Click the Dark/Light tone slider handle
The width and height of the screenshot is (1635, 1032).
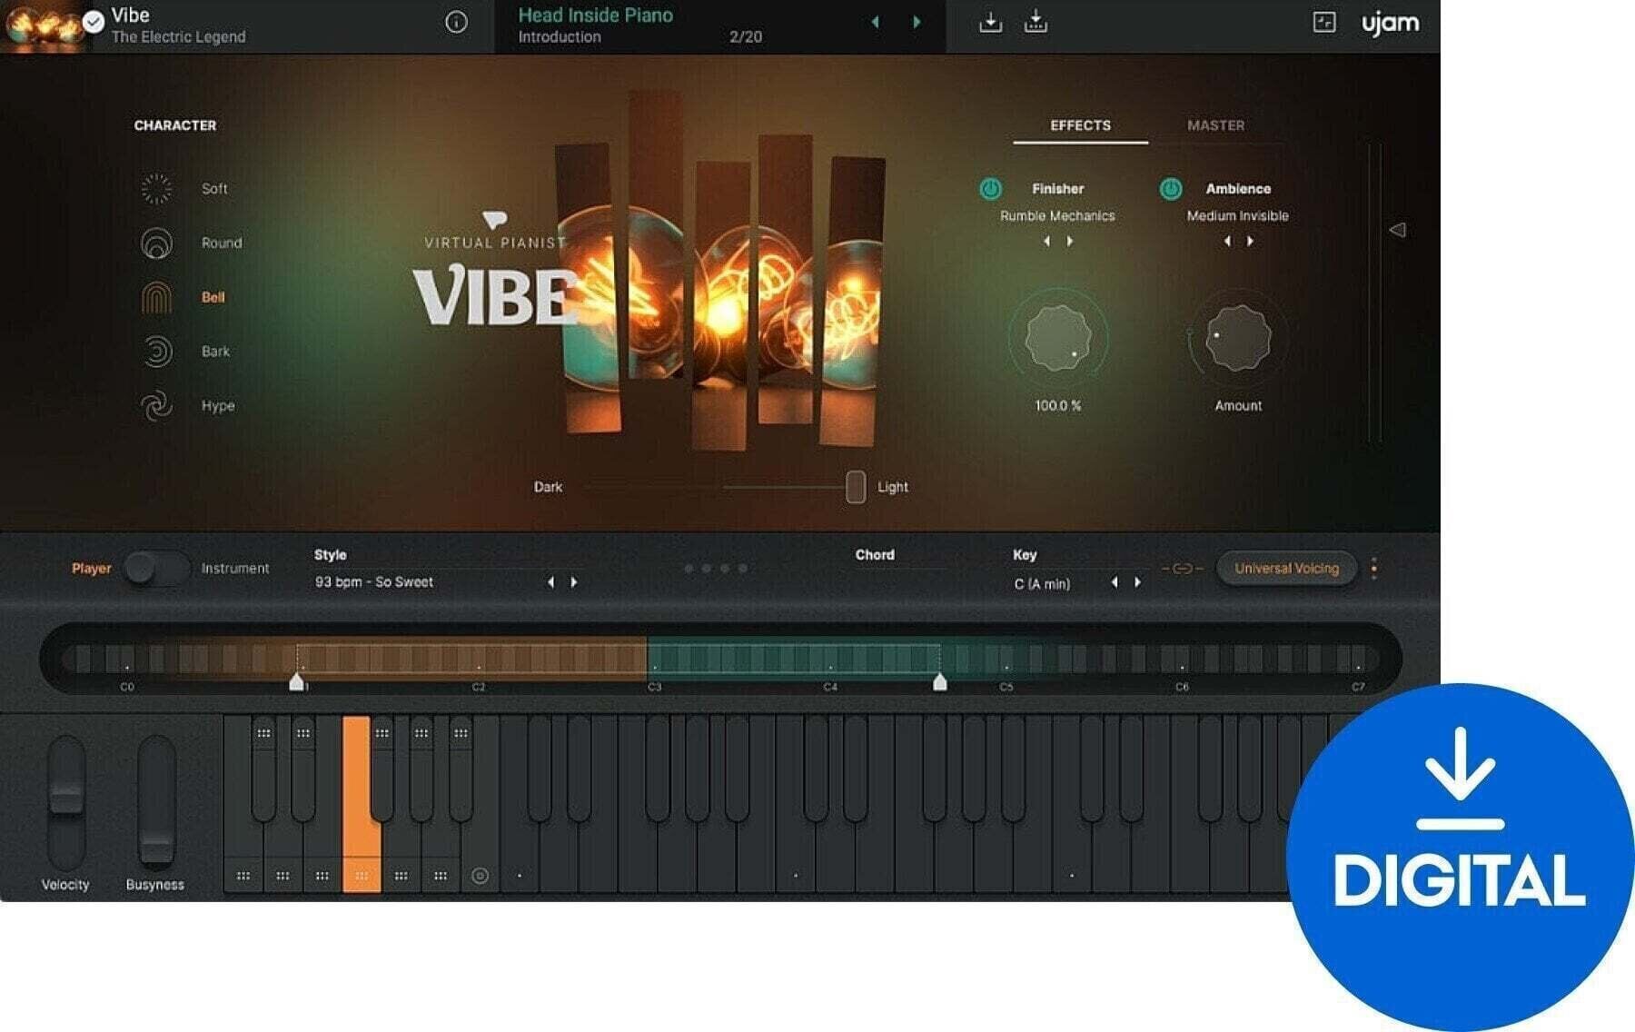tap(855, 487)
